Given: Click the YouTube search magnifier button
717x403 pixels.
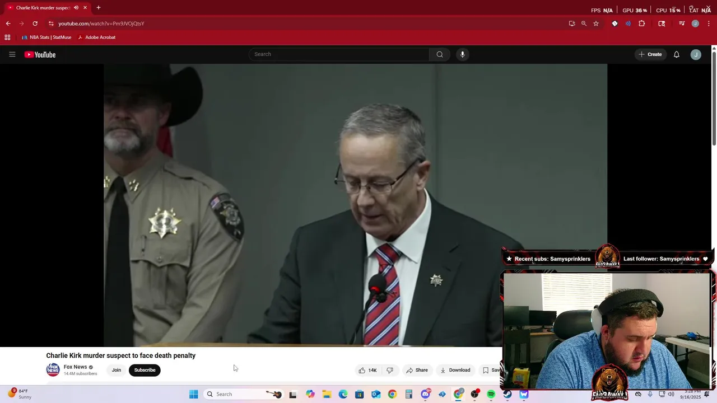Looking at the screenshot, I should pos(440,54).
